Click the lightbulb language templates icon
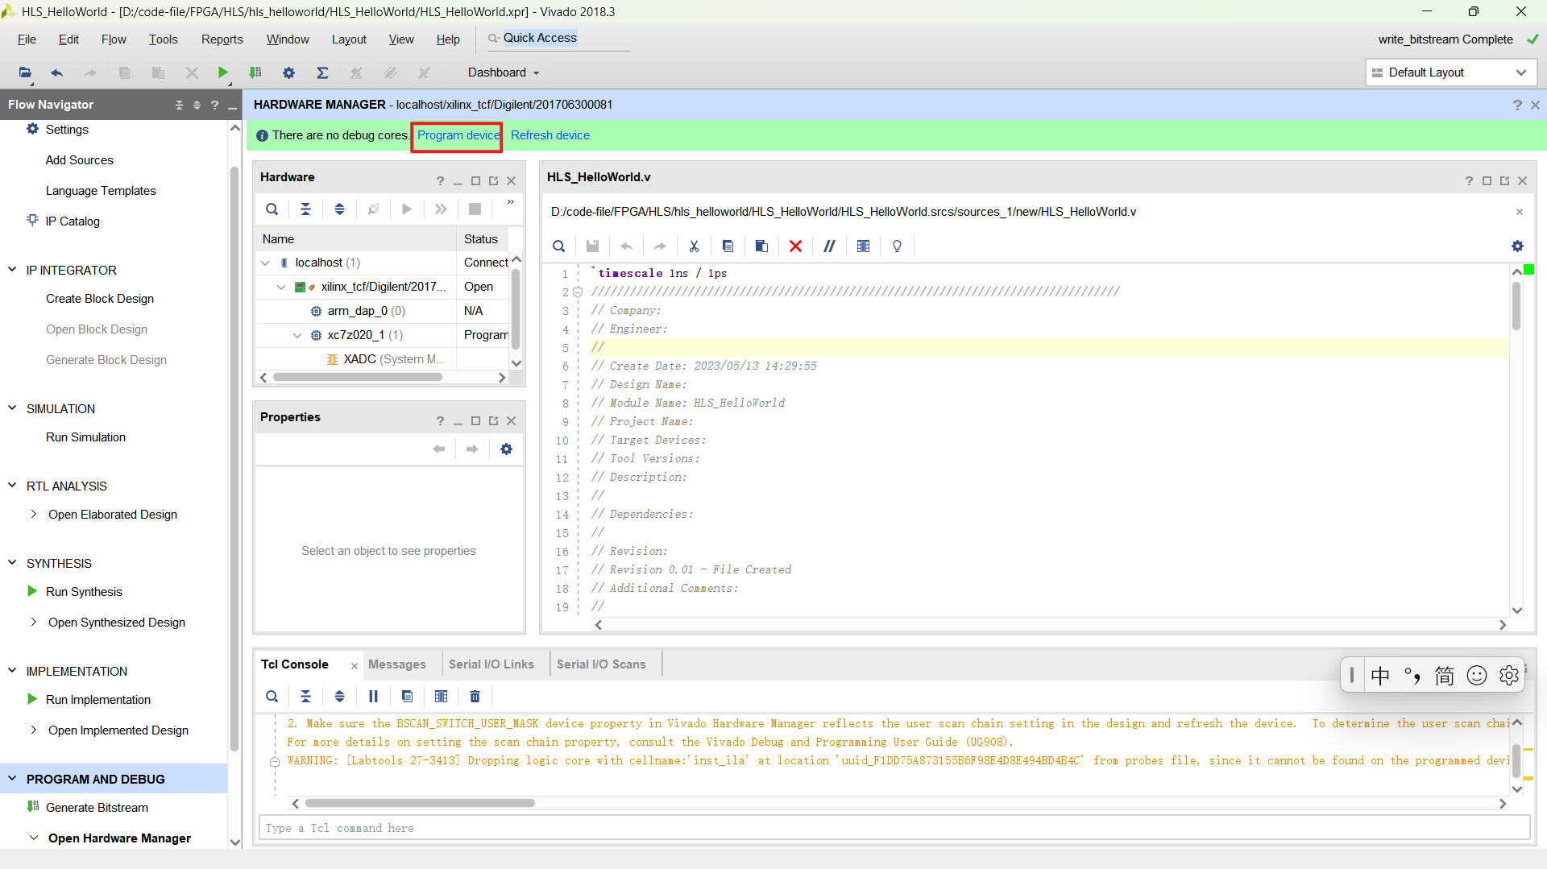 (897, 246)
